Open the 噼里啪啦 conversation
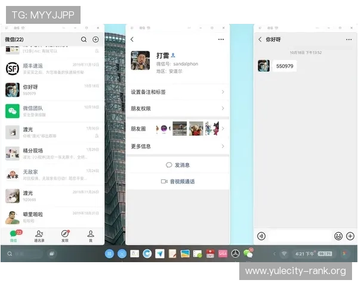This screenshot has width=358, height=286. tap(53, 217)
